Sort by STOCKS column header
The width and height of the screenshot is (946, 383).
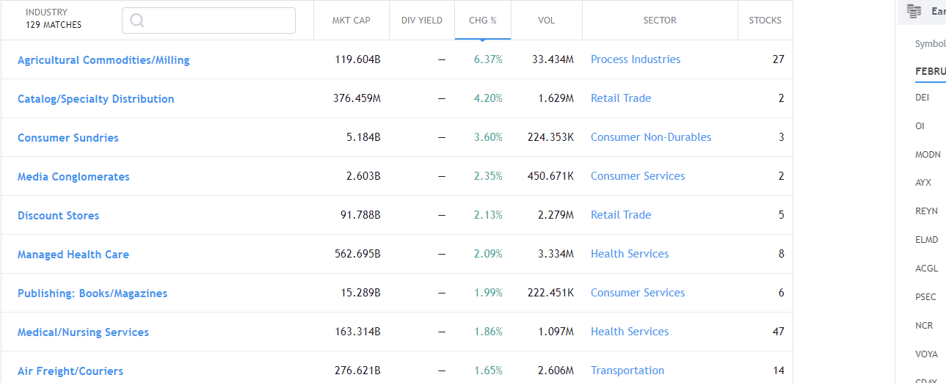click(x=765, y=20)
